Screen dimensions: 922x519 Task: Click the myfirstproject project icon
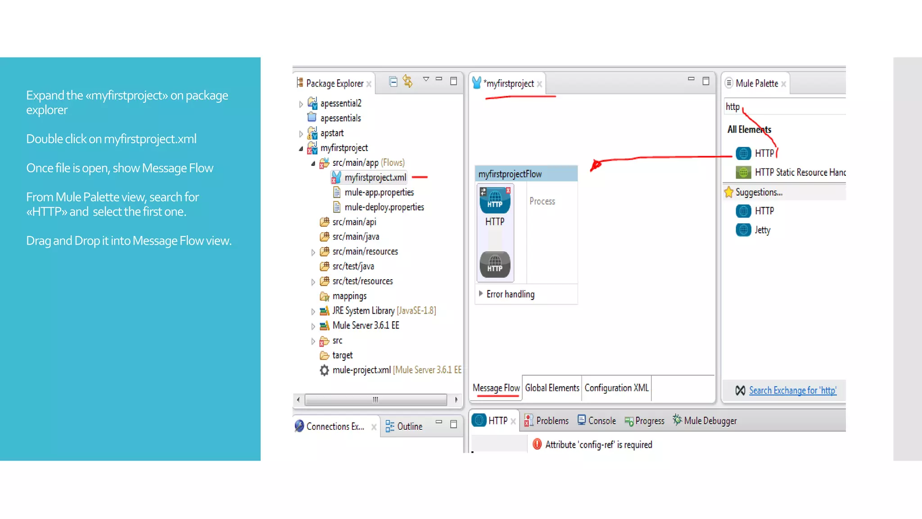[312, 148]
